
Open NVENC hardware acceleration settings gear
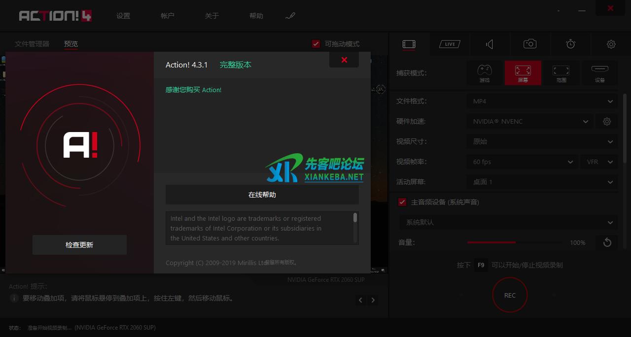click(x=607, y=121)
